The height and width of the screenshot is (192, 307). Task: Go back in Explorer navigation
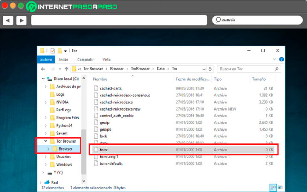point(43,69)
